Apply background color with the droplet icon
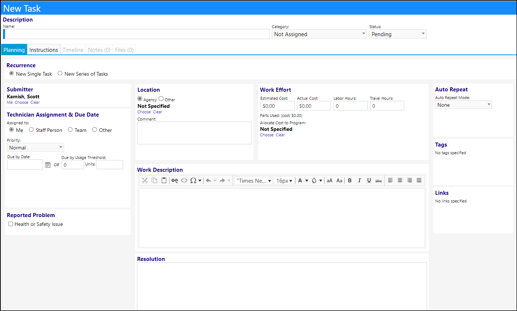The height and width of the screenshot is (311, 517). (314, 181)
